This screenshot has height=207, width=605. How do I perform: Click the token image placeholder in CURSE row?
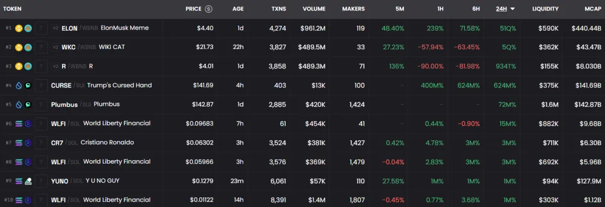coord(41,86)
